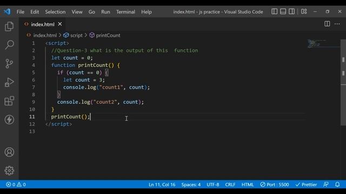Screen dimensions: 346x194
Task: Click the comment text on line 2
Action: click(x=125, y=51)
